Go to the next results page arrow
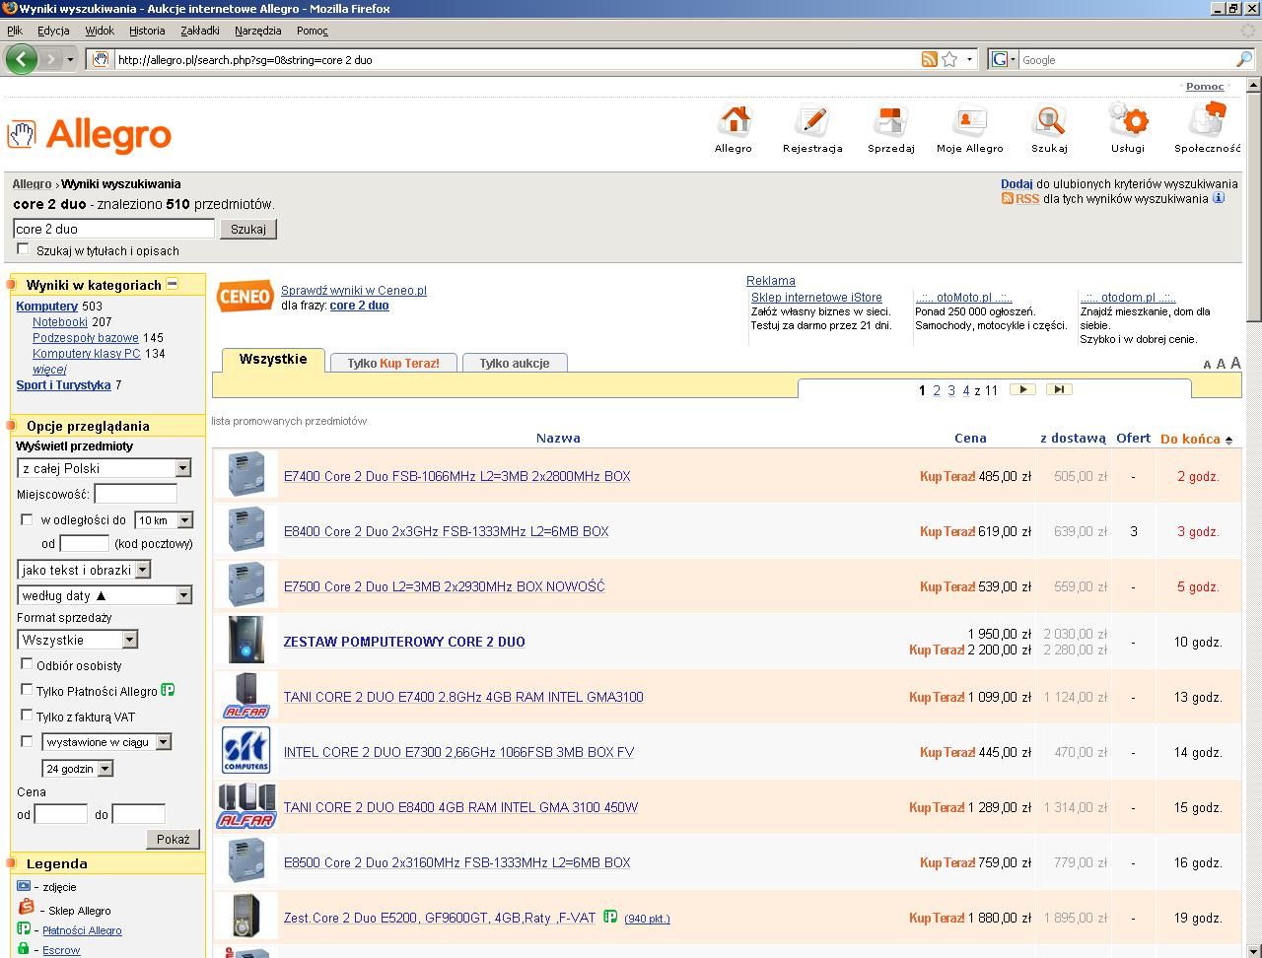1262x958 pixels. [x=1023, y=389]
